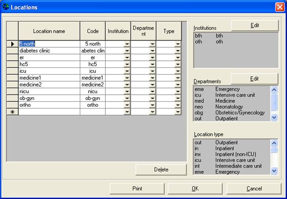Click the Cancel button
287x199 pixels.
click(x=254, y=189)
